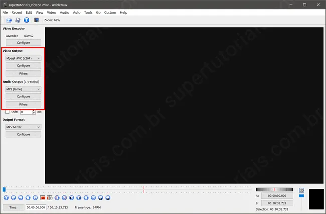The image size is (326, 214).
Task: Click marker B time 00:10:33.733 button
Action: click(x=277, y=203)
